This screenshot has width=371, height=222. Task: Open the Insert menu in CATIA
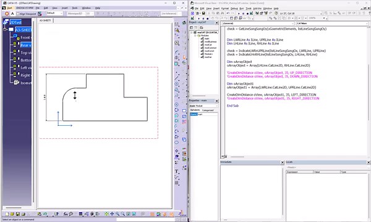tap(64, 8)
